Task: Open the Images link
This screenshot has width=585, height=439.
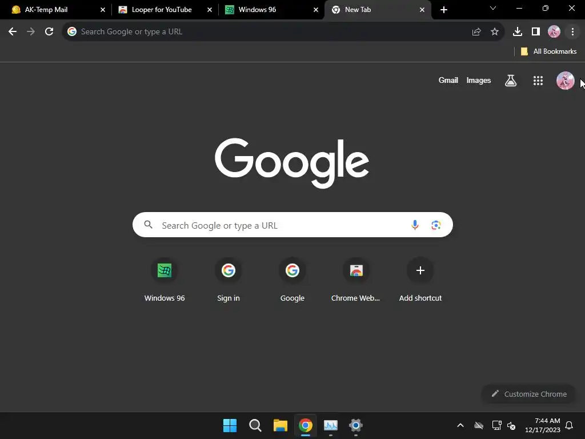Action: [x=479, y=80]
